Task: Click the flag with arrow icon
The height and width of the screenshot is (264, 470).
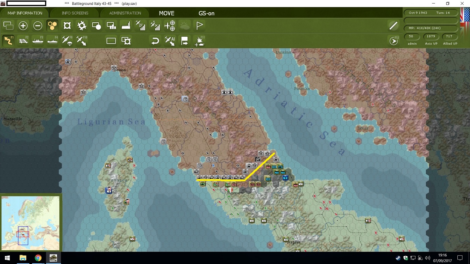Action: pos(185,41)
